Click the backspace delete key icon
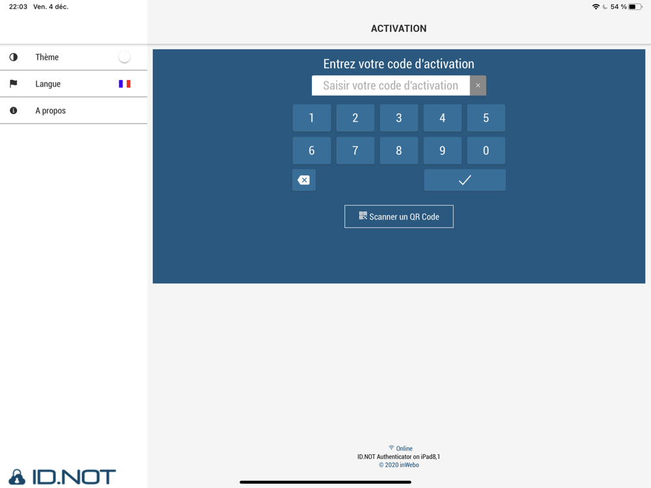 click(x=304, y=180)
